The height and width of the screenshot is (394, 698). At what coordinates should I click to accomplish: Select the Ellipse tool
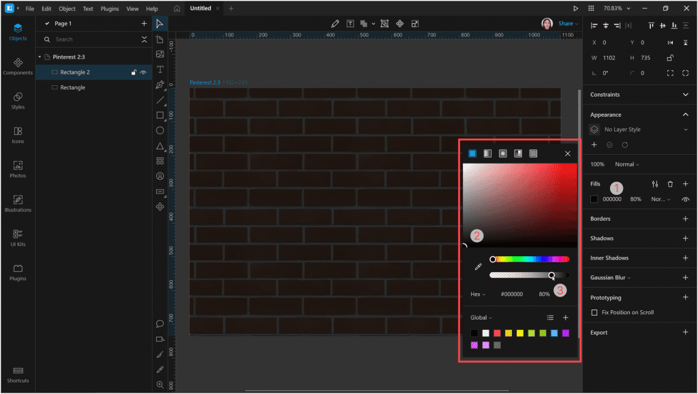tap(160, 130)
